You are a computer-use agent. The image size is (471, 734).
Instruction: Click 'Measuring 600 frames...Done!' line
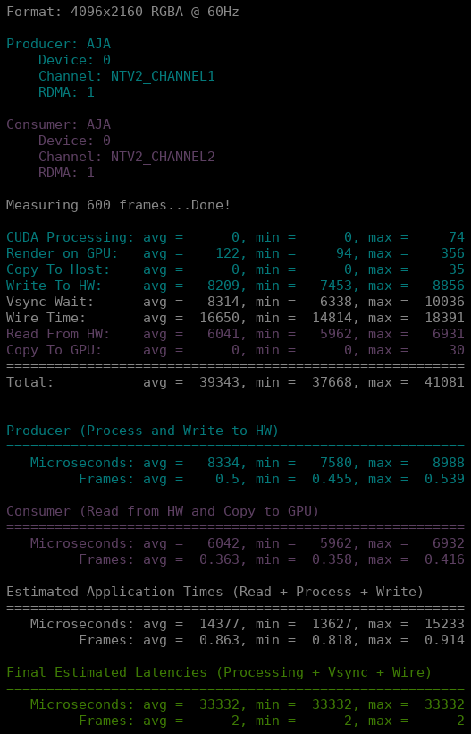pyautogui.click(x=119, y=205)
